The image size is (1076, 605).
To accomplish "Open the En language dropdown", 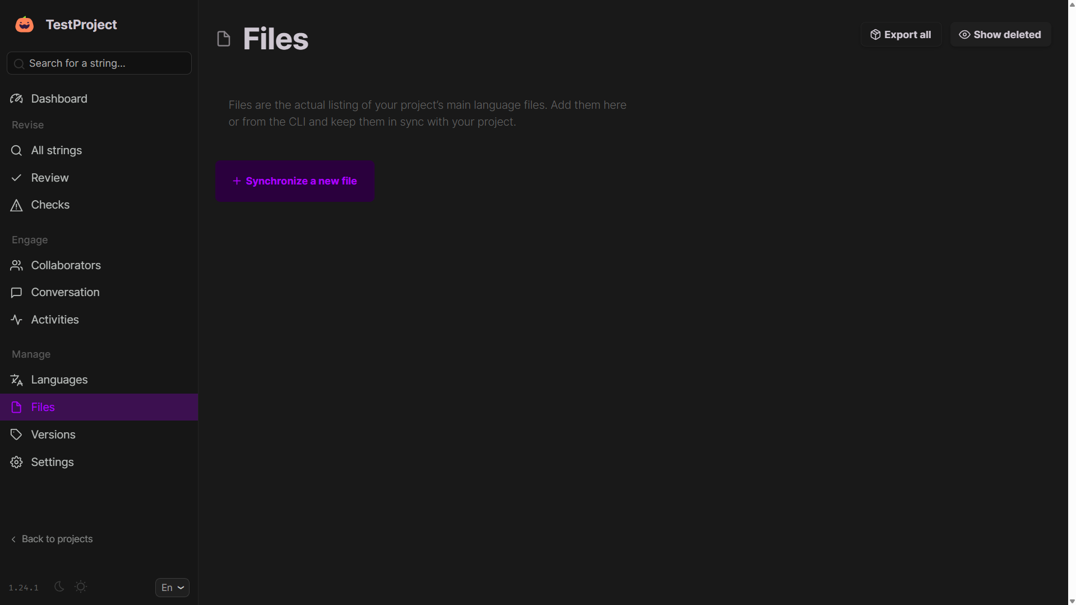I will (x=172, y=588).
